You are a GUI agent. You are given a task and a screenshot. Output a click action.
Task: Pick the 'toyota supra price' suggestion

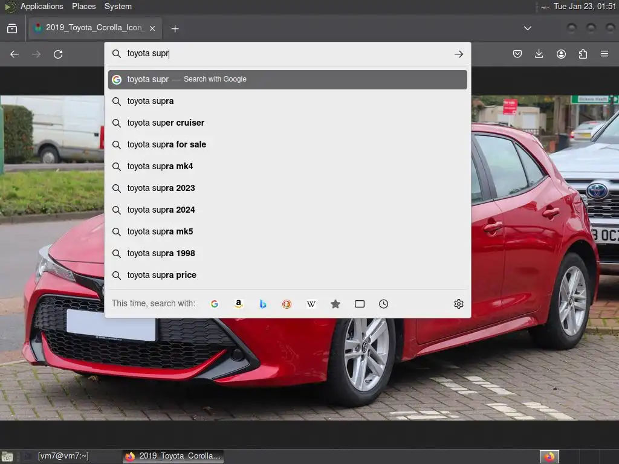287,275
